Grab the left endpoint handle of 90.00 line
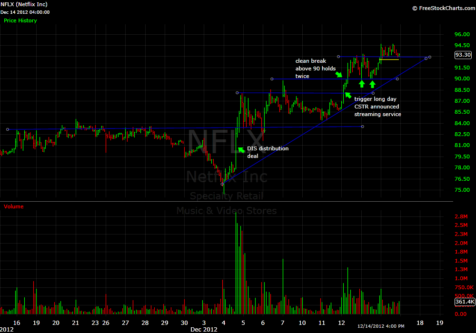The height and width of the screenshot is (333, 476). click(272, 79)
